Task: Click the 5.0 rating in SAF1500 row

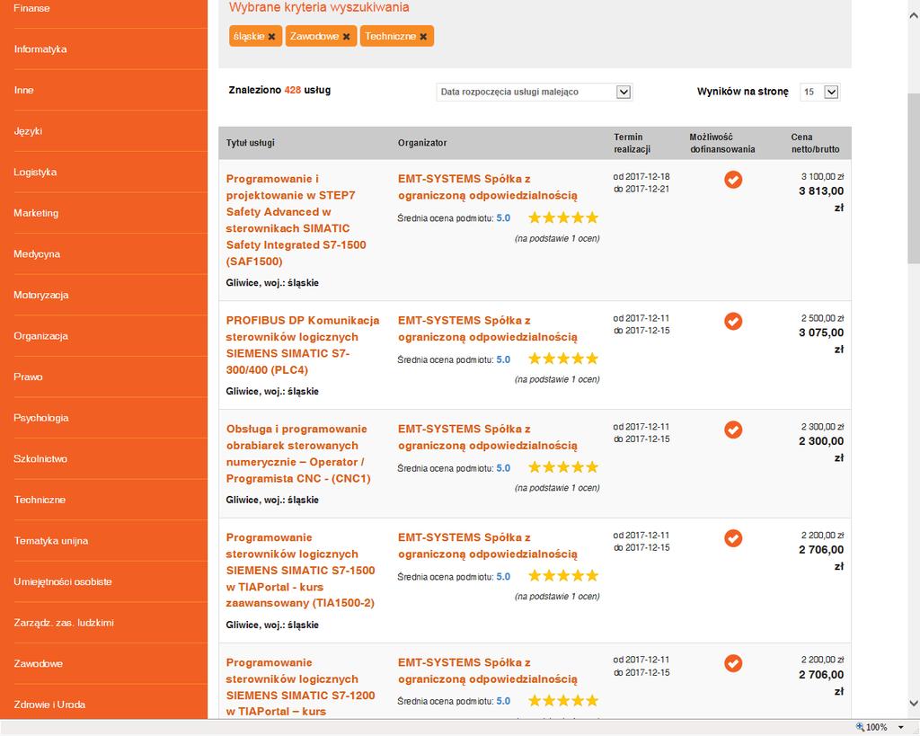Action: tap(503, 218)
